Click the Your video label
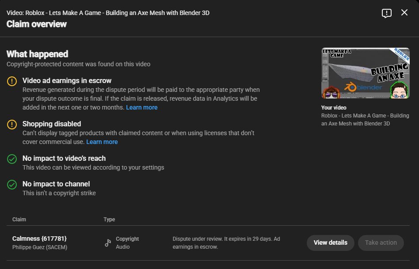 tap(334, 108)
